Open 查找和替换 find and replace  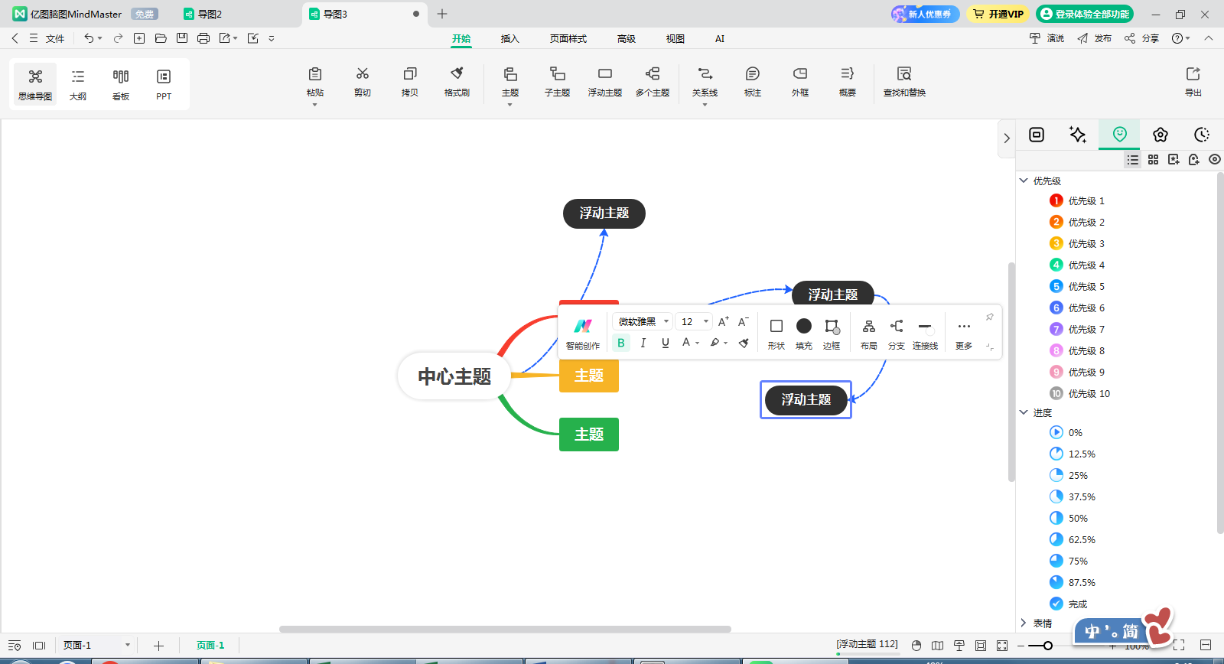pyautogui.click(x=904, y=81)
